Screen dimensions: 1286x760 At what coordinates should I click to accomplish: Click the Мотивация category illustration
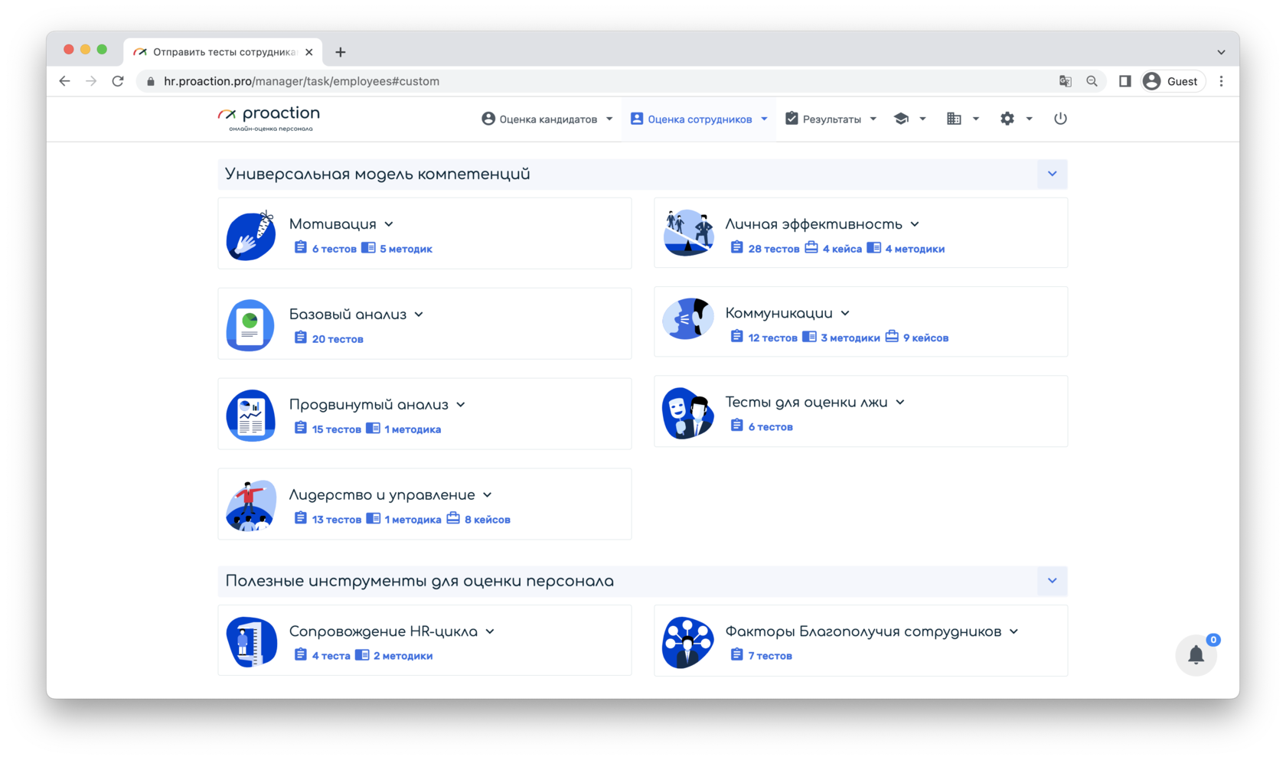click(x=251, y=235)
